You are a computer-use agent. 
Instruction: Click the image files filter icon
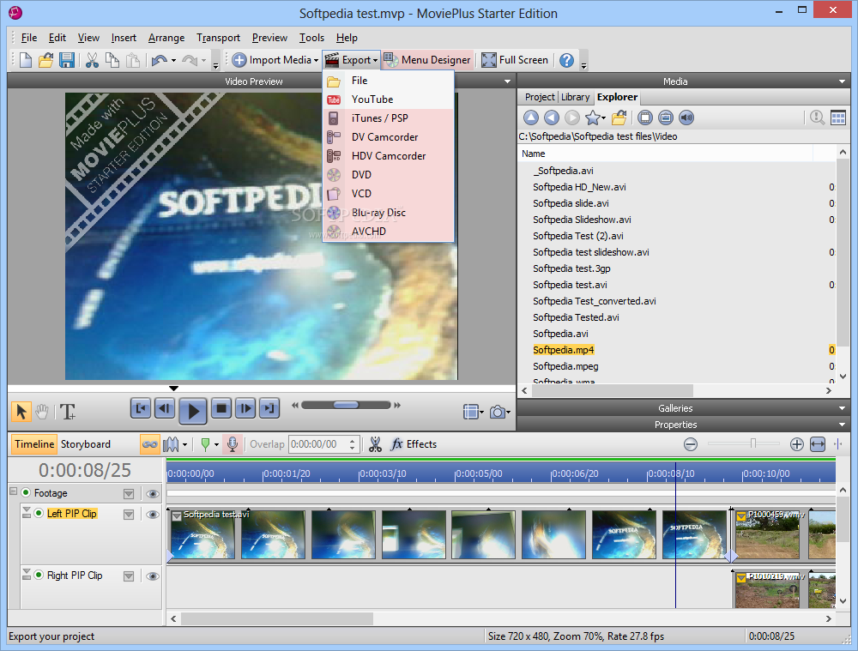click(666, 118)
